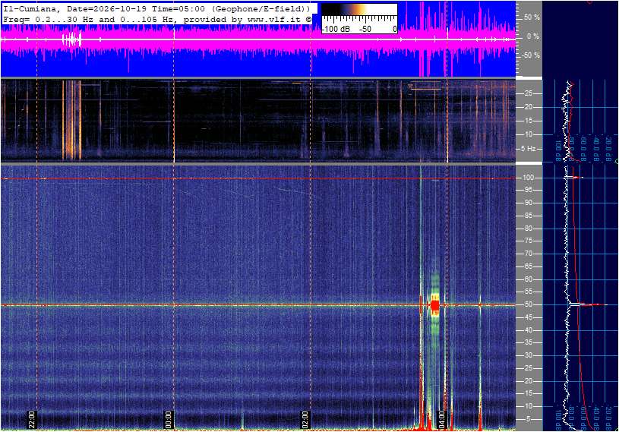Click the 50 Hz spike in right spectrum plot
The width and height of the screenshot is (619, 432).
588,304
